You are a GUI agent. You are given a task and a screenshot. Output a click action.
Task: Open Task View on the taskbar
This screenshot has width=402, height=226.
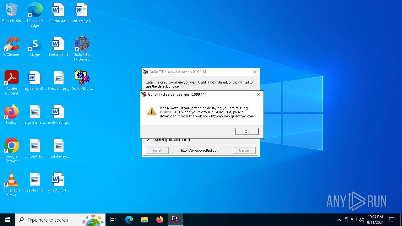113,220
